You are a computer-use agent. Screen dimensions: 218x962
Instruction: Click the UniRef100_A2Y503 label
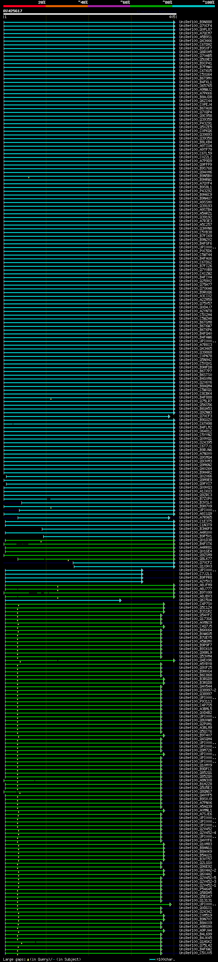[196, 581]
